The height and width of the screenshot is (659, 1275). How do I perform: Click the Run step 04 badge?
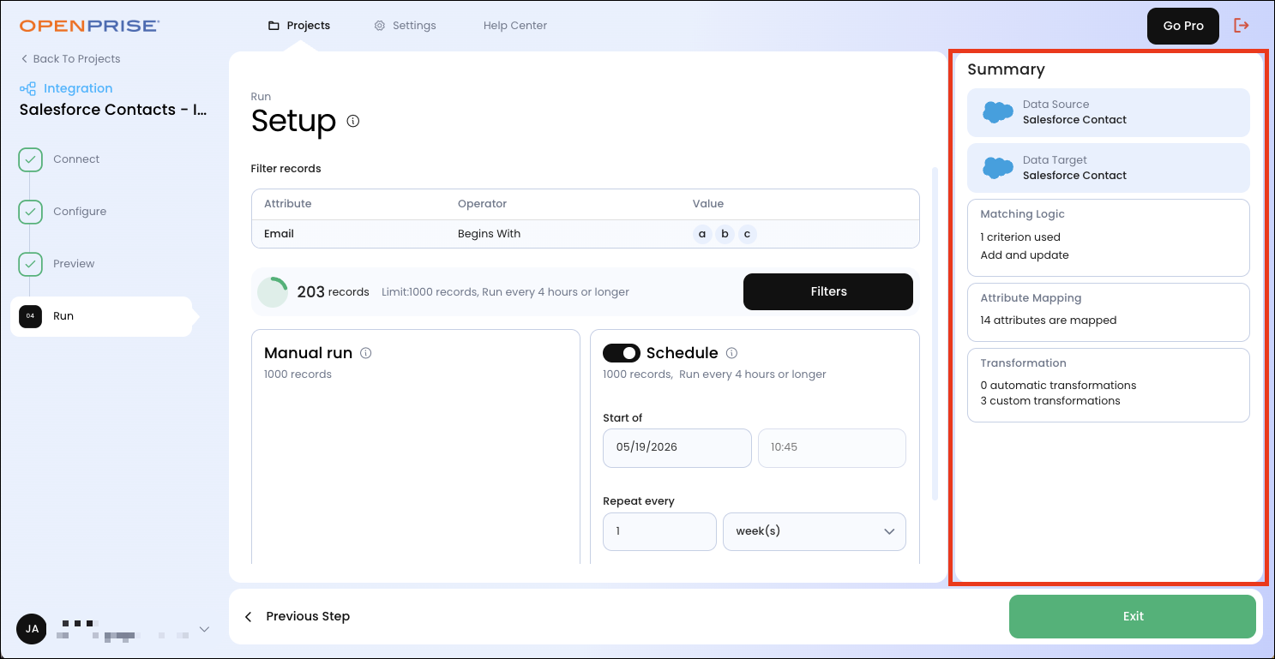[x=31, y=316]
